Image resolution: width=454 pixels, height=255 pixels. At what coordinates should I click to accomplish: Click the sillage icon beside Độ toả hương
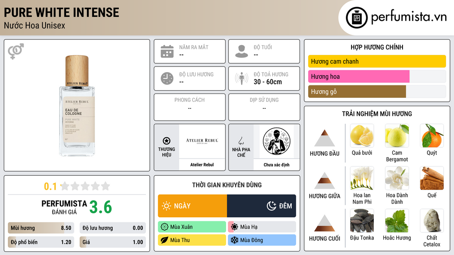coord(242,78)
